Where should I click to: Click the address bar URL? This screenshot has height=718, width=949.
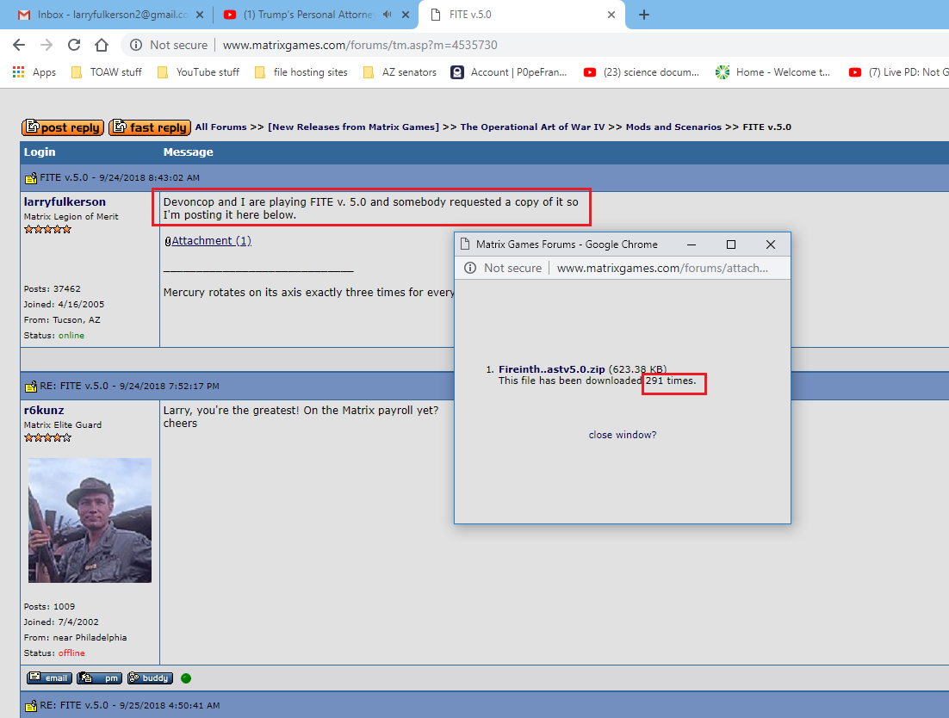pyautogui.click(x=360, y=45)
